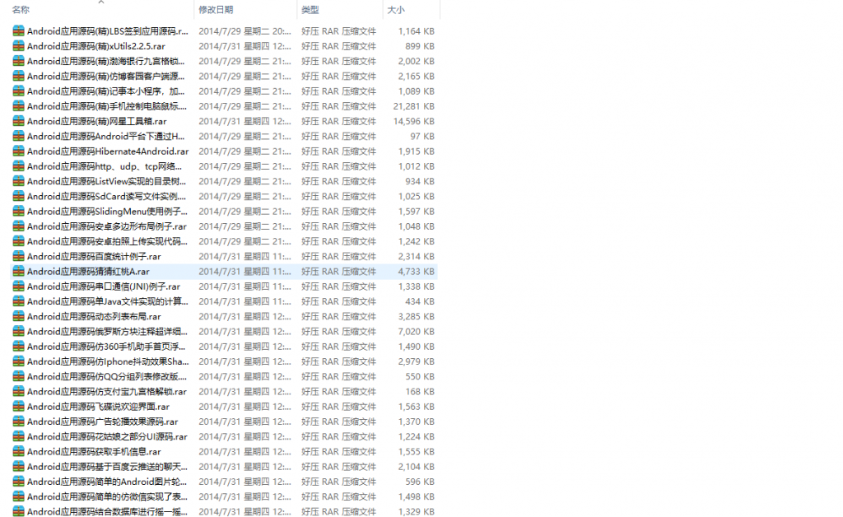Select the icon of 串口通信(JNI)例子.rar
This screenshot has height=517, width=843.
tap(18, 286)
